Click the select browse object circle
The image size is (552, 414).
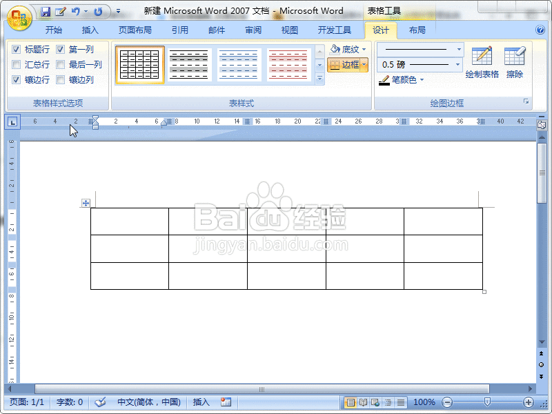(542, 365)
